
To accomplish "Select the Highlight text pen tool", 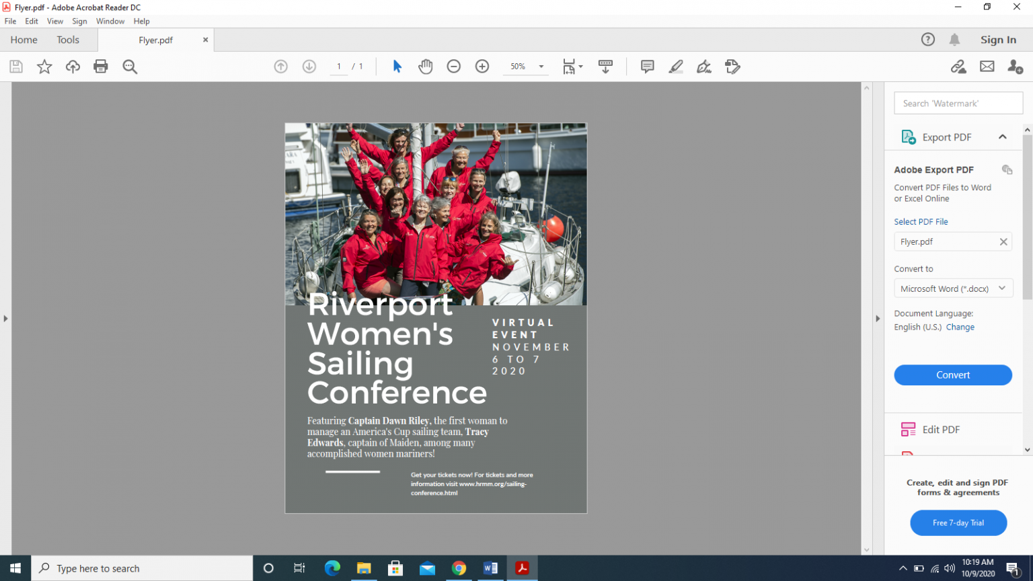I will tap(676, 67).
